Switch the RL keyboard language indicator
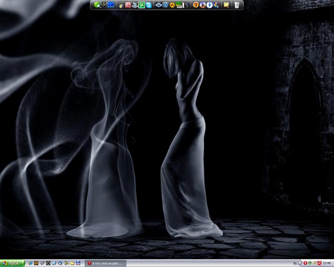 295,263
